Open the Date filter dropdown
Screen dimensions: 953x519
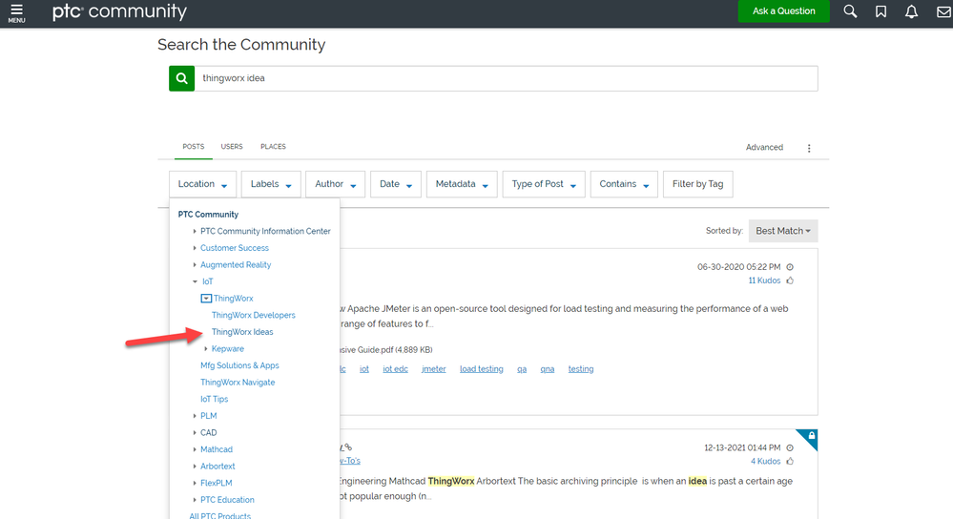[396, 184]
